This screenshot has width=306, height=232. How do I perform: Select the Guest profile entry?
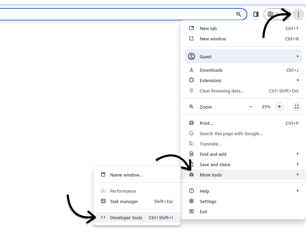pos(206,56)
